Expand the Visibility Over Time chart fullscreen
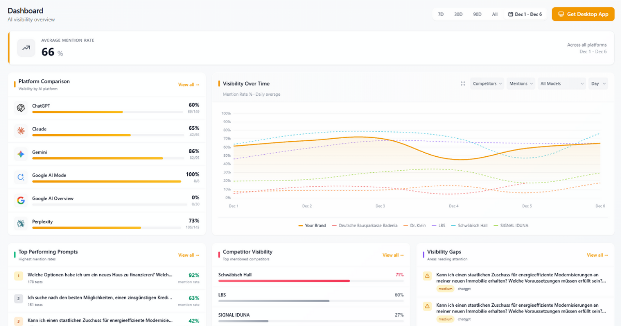 (x=463, y=83)
